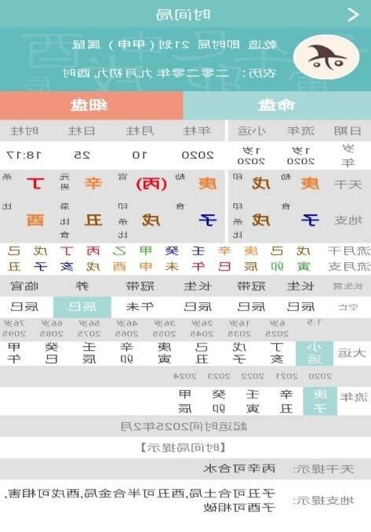
Task: Click the highlighted 辰巳 cell in 空亡 row
Action: (x=82, y=307)
